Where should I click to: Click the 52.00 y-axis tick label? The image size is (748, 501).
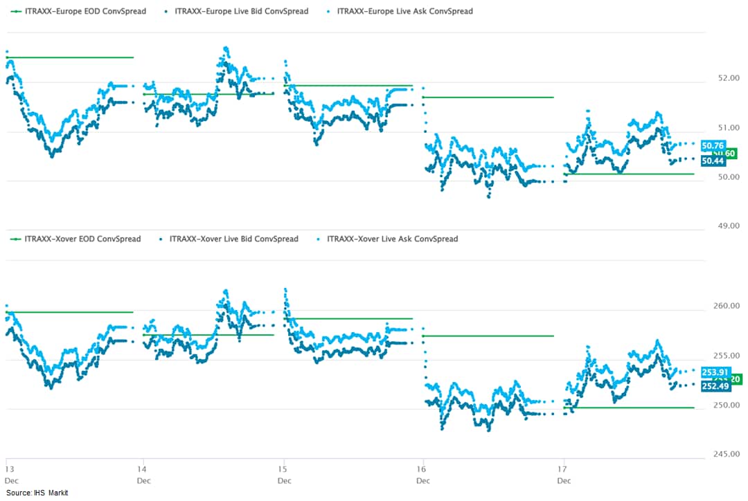(x=725, y=78)
